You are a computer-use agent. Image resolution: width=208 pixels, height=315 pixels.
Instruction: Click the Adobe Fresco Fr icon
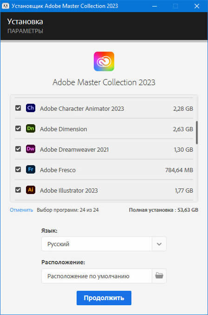(31, 169)
